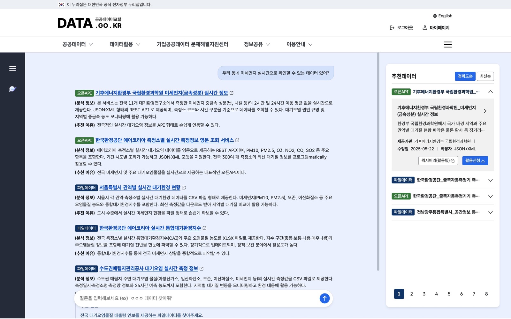Open external link icon beside 에어코리아 영문 조회 서비스
The height and width of the screenshot is (319, 511).
237,140
